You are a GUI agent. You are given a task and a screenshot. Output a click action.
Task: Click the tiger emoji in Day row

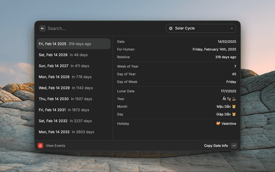coord(234,115)
